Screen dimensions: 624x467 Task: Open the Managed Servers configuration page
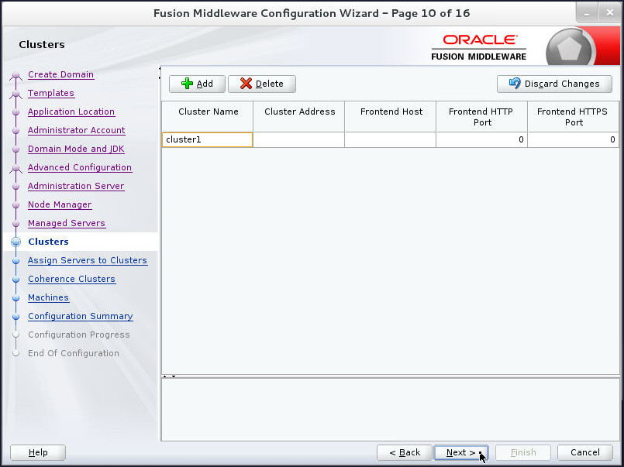[x=67, y=223]
